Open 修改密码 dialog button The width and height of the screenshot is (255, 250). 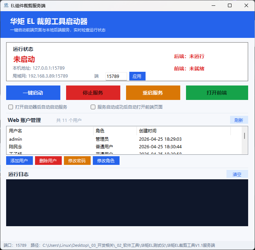point(77,161)
